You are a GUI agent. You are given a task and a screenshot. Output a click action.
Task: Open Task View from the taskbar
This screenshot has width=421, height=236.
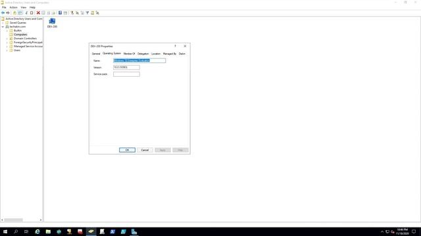tap(26, 231)
